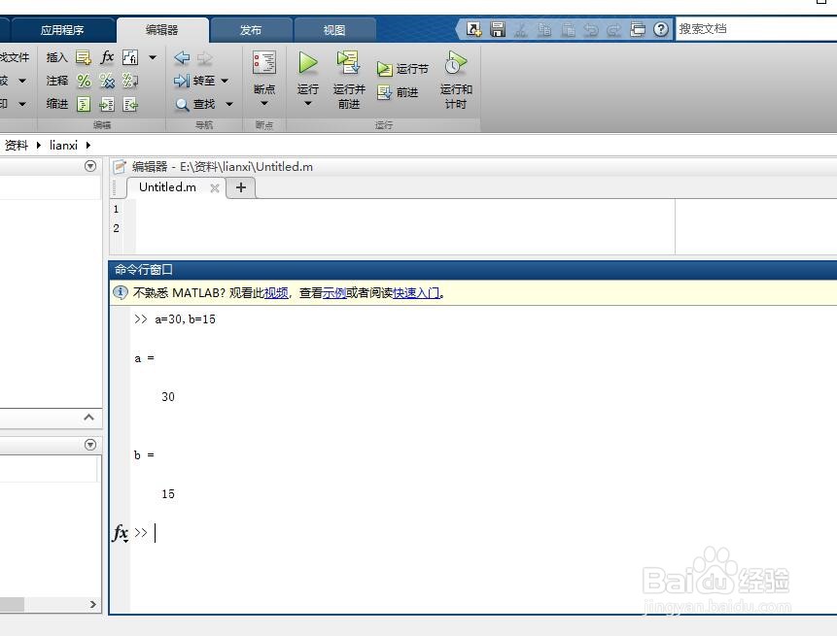Click the new shortcut icon in quick access
837x636 pixels.
click(473, 29)
